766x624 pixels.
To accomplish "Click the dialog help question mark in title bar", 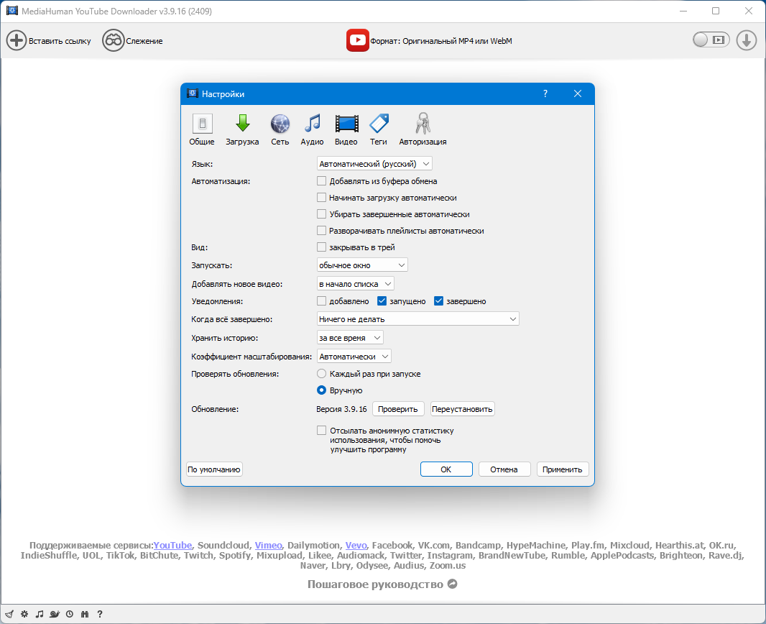I will [x=545, y=93].
